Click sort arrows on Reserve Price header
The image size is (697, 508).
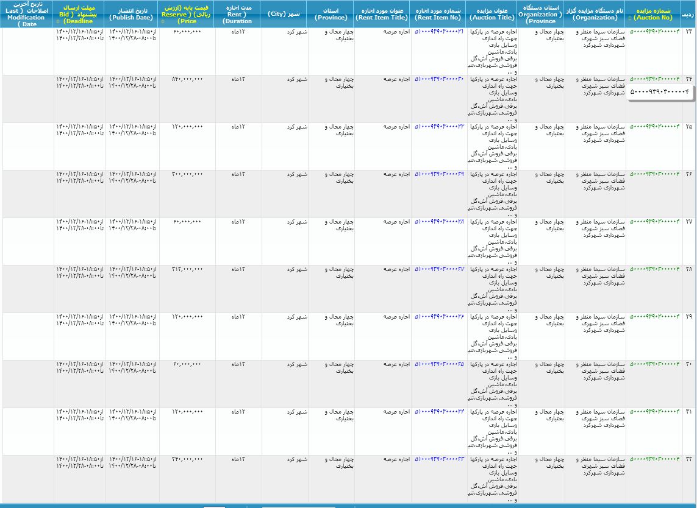162,21
